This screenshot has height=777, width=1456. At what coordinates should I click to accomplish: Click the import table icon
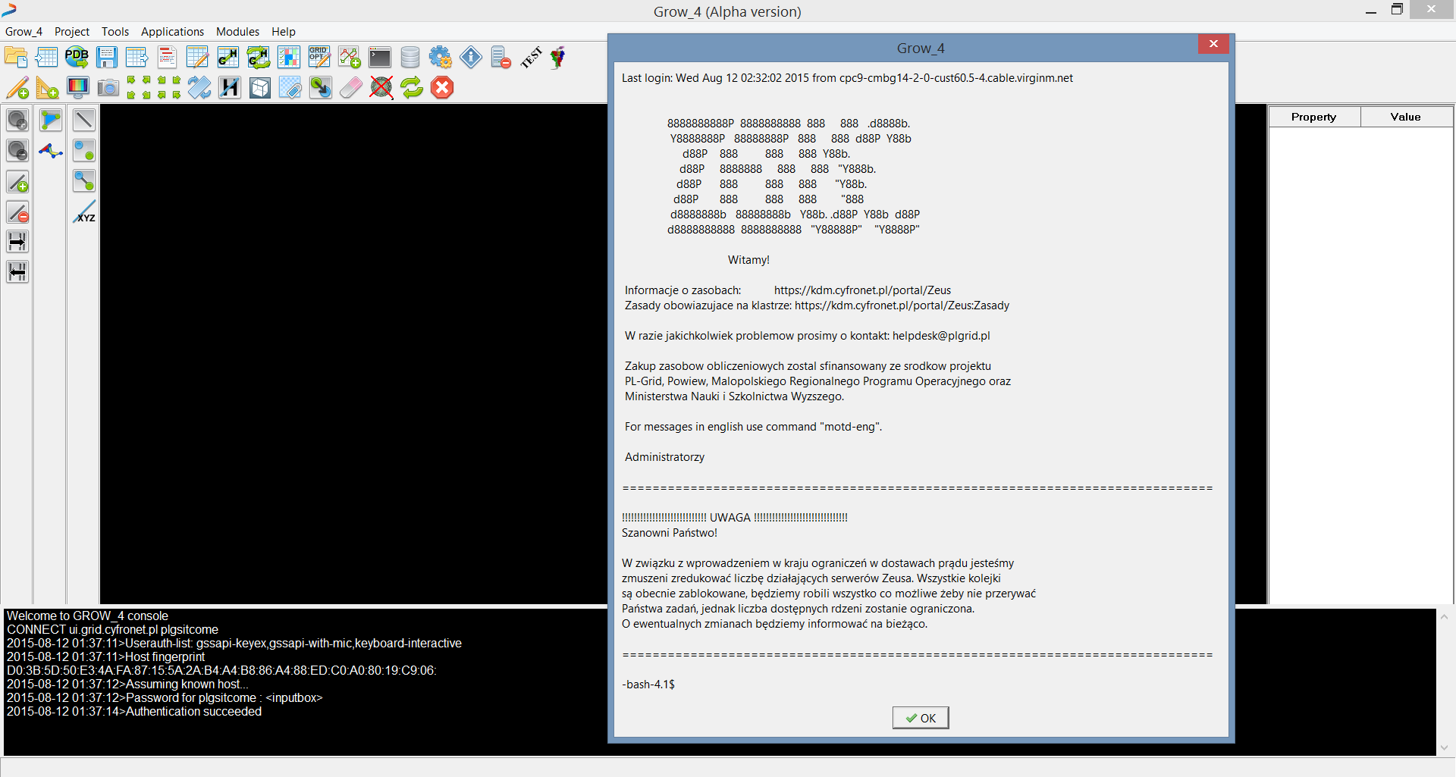pyautogui.click(x=46, y=58)
